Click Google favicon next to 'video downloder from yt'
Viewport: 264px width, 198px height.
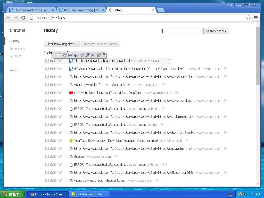[x=71, y=85]
